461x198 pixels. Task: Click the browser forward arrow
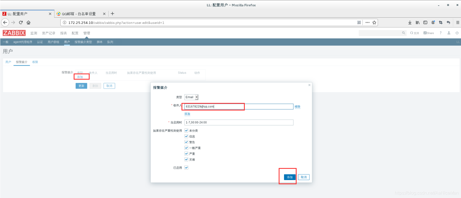tap(13, 22)
